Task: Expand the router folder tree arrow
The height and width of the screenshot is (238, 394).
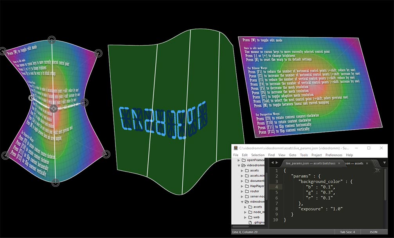Action: 242,191
